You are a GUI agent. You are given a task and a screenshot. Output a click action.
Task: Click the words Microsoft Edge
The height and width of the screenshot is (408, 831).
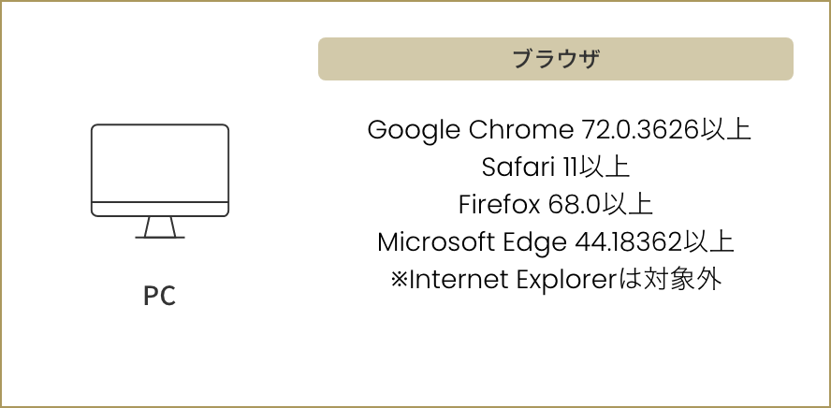[472, 242]
